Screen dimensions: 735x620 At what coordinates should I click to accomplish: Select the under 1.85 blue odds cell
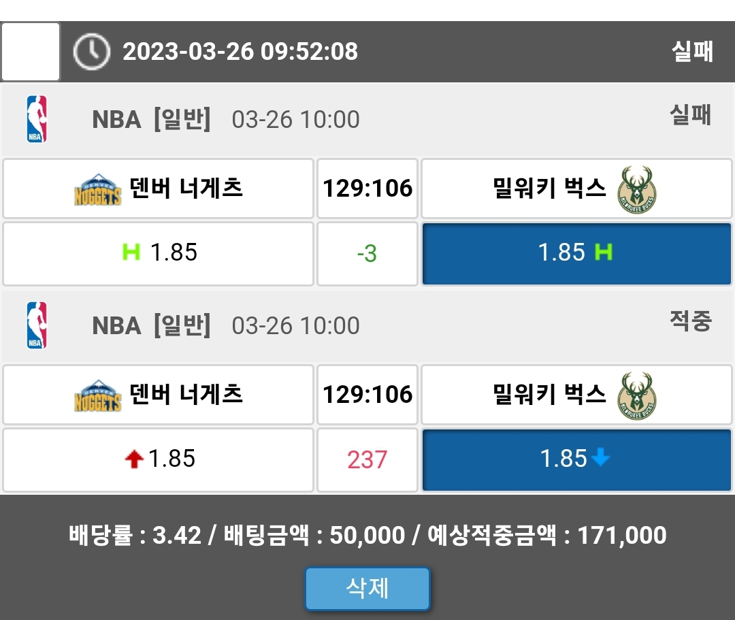click(x=576, y=459)
